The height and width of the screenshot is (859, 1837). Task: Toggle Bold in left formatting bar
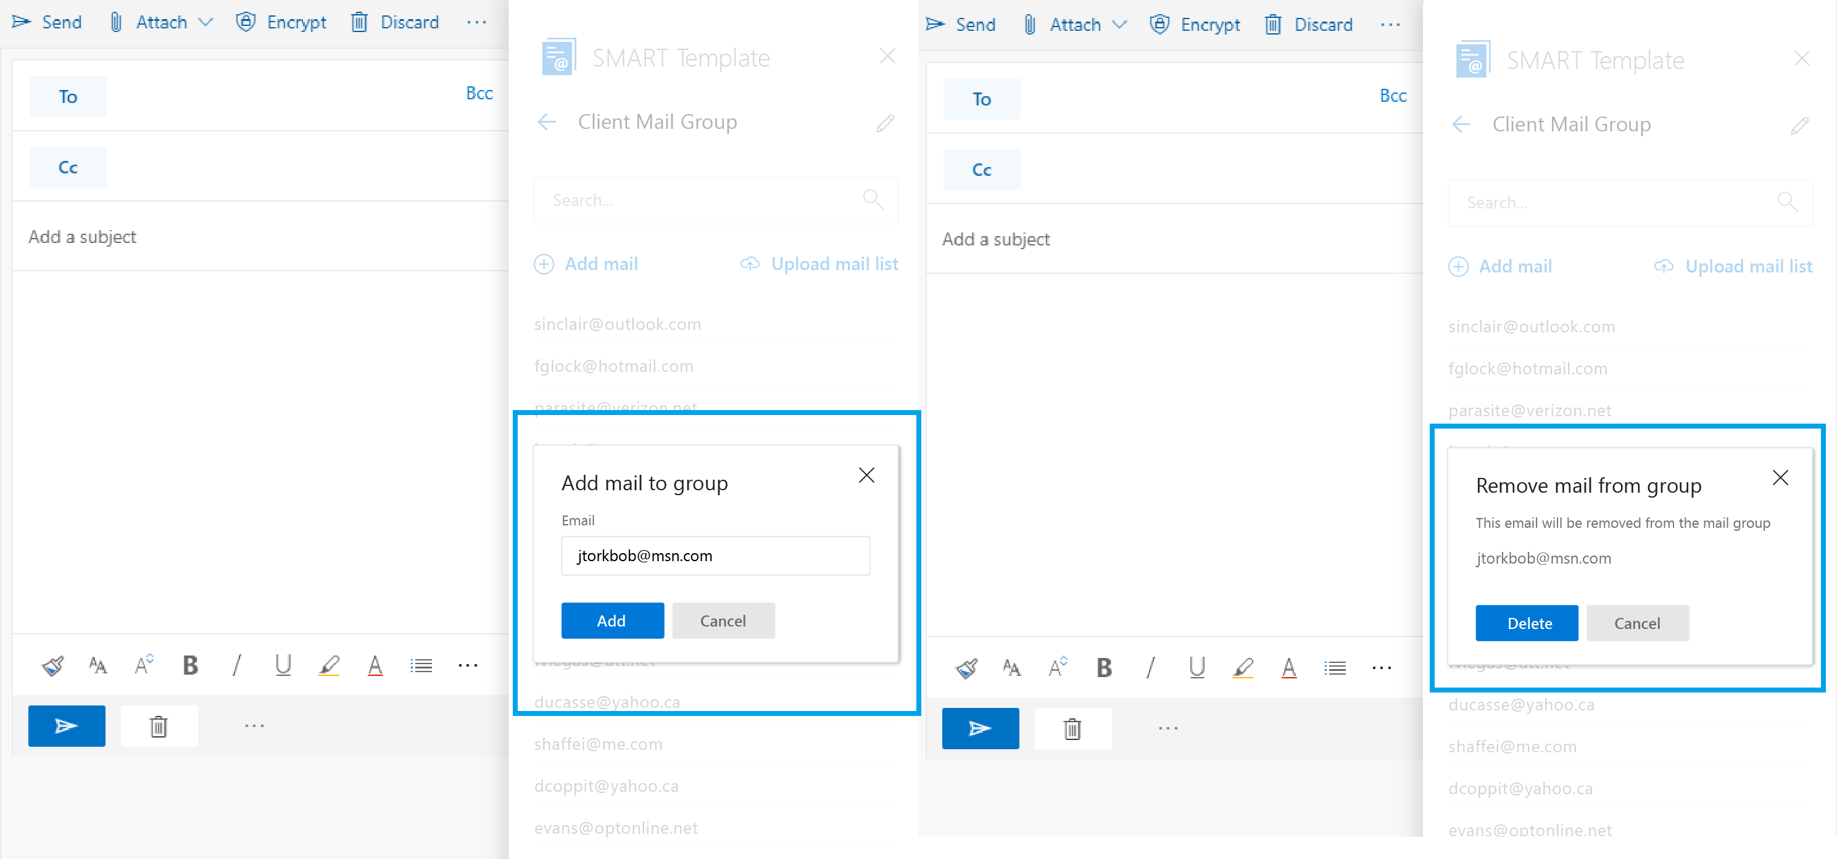[x=191, y=665]
